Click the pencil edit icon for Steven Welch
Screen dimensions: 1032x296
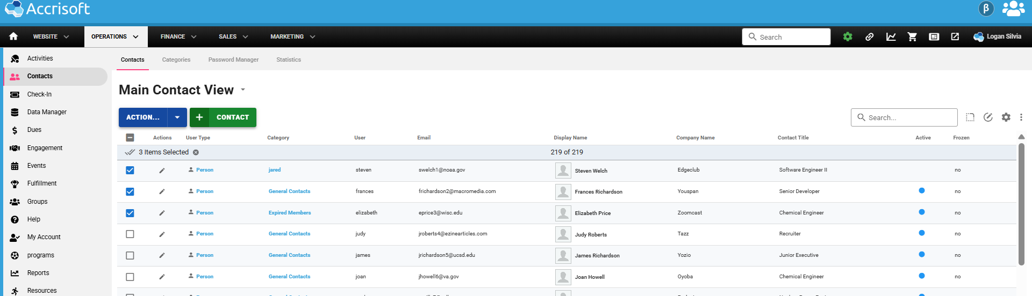click(x=162, y=171)
